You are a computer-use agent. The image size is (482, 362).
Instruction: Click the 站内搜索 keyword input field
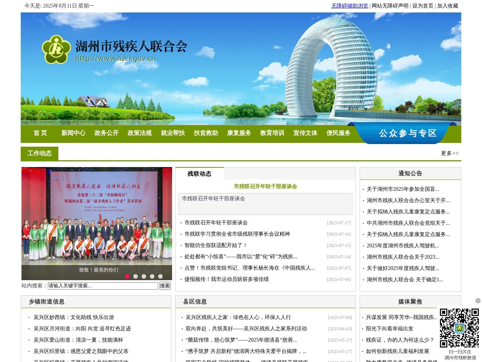(102, 286)
